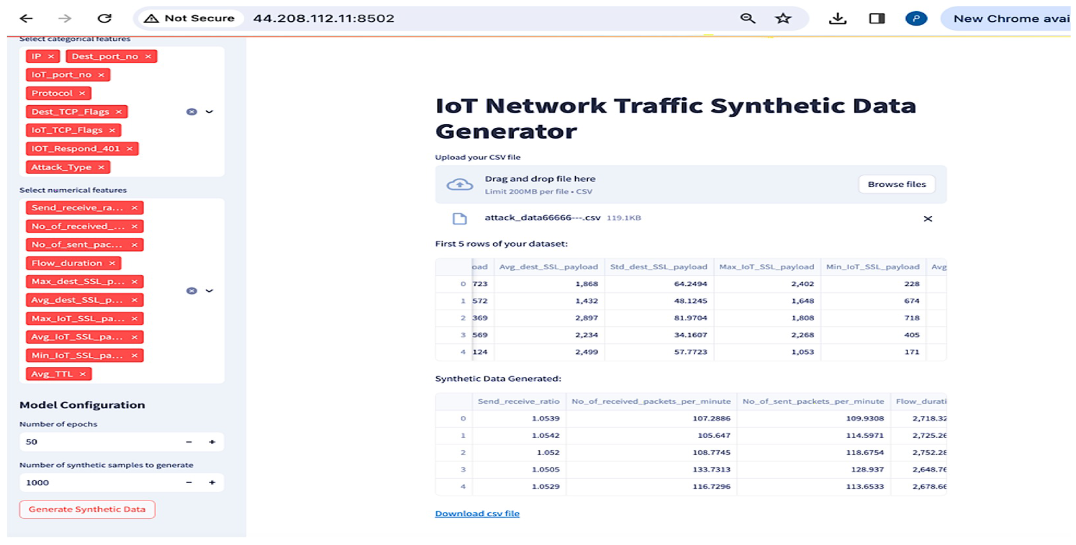Image resolution: width=1076 pixels, height=545 pixels.
Task: Clear all selected numerical features
Action: pyautogui.click(x=191, y=291)
